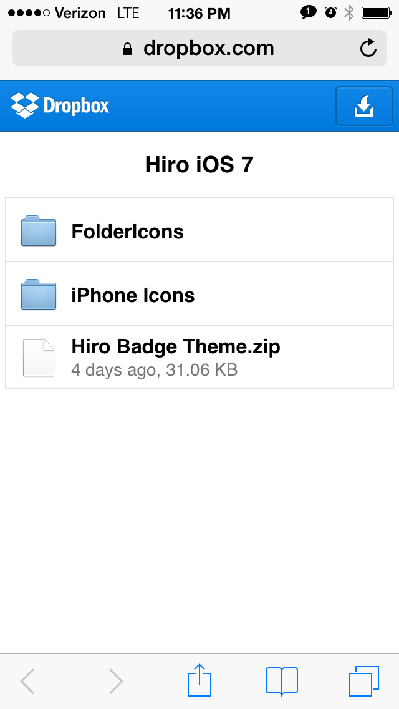
Task: Click the iPhone Icons folder icon
Action: [39, 295]
